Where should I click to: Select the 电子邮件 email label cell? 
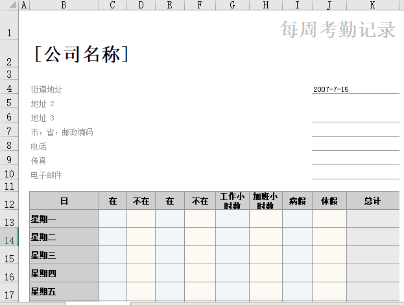(x=47, y=175)
